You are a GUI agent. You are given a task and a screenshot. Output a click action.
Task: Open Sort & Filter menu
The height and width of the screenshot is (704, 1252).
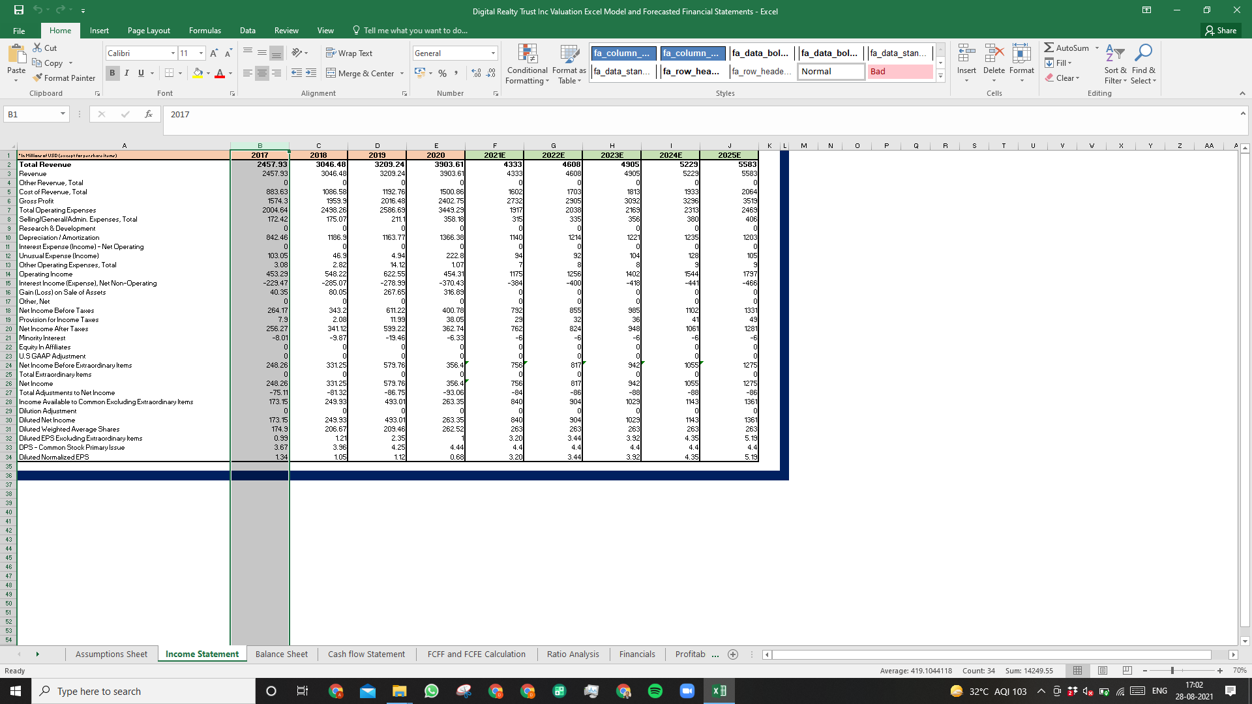pos(1115,64)
